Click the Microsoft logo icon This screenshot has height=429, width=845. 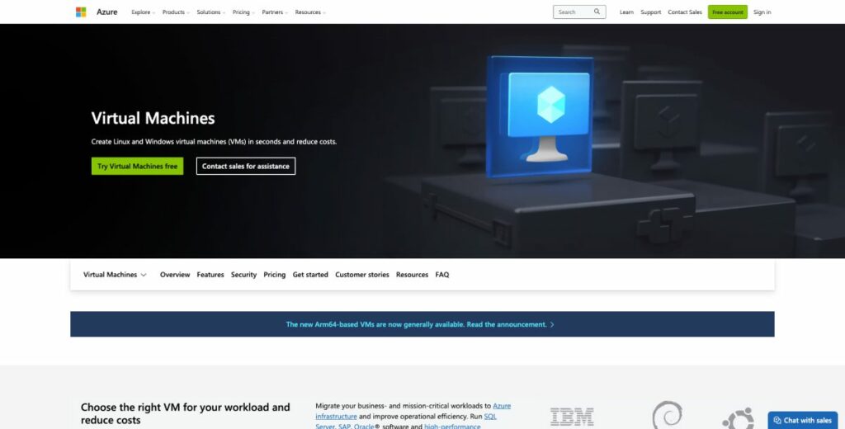pyautogui.click(x=81, y=12)
